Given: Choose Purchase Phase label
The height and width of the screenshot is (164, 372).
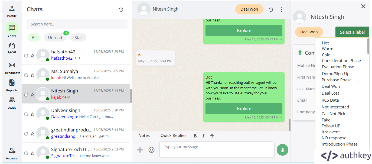Looking at the screenshot, I should coord(337,80).
